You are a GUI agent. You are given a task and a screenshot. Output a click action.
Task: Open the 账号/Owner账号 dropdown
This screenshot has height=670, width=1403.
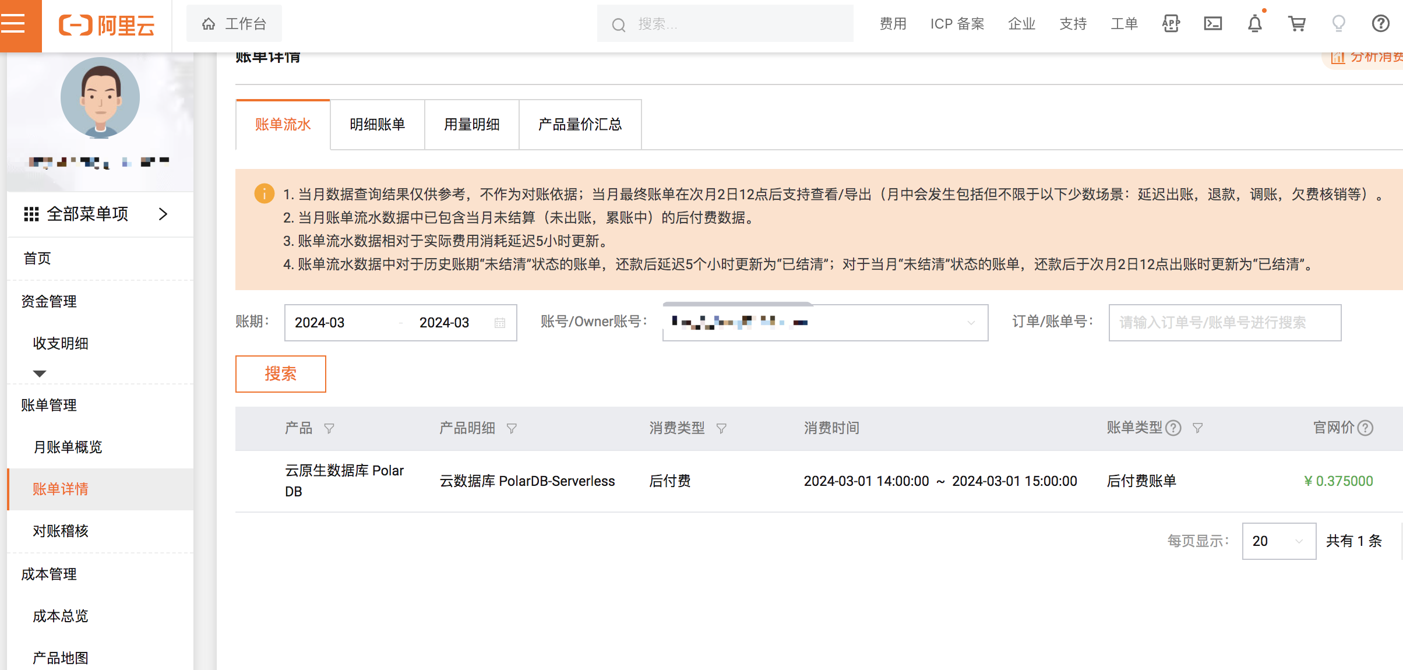[x=825, y=322]
